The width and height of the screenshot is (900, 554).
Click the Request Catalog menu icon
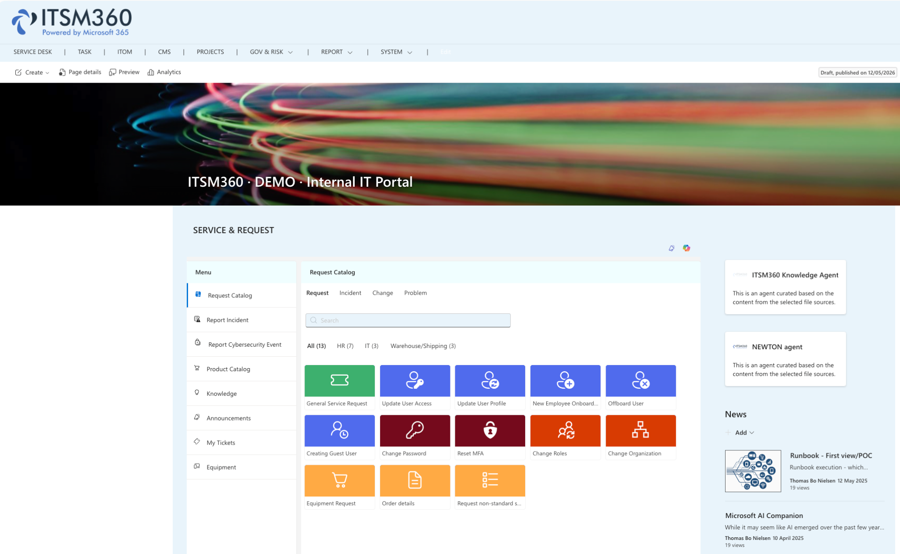tap(198, 294)
